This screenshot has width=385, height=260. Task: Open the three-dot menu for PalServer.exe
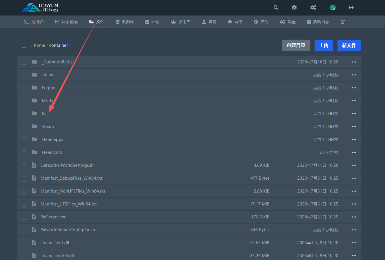(x=354, y=217)
